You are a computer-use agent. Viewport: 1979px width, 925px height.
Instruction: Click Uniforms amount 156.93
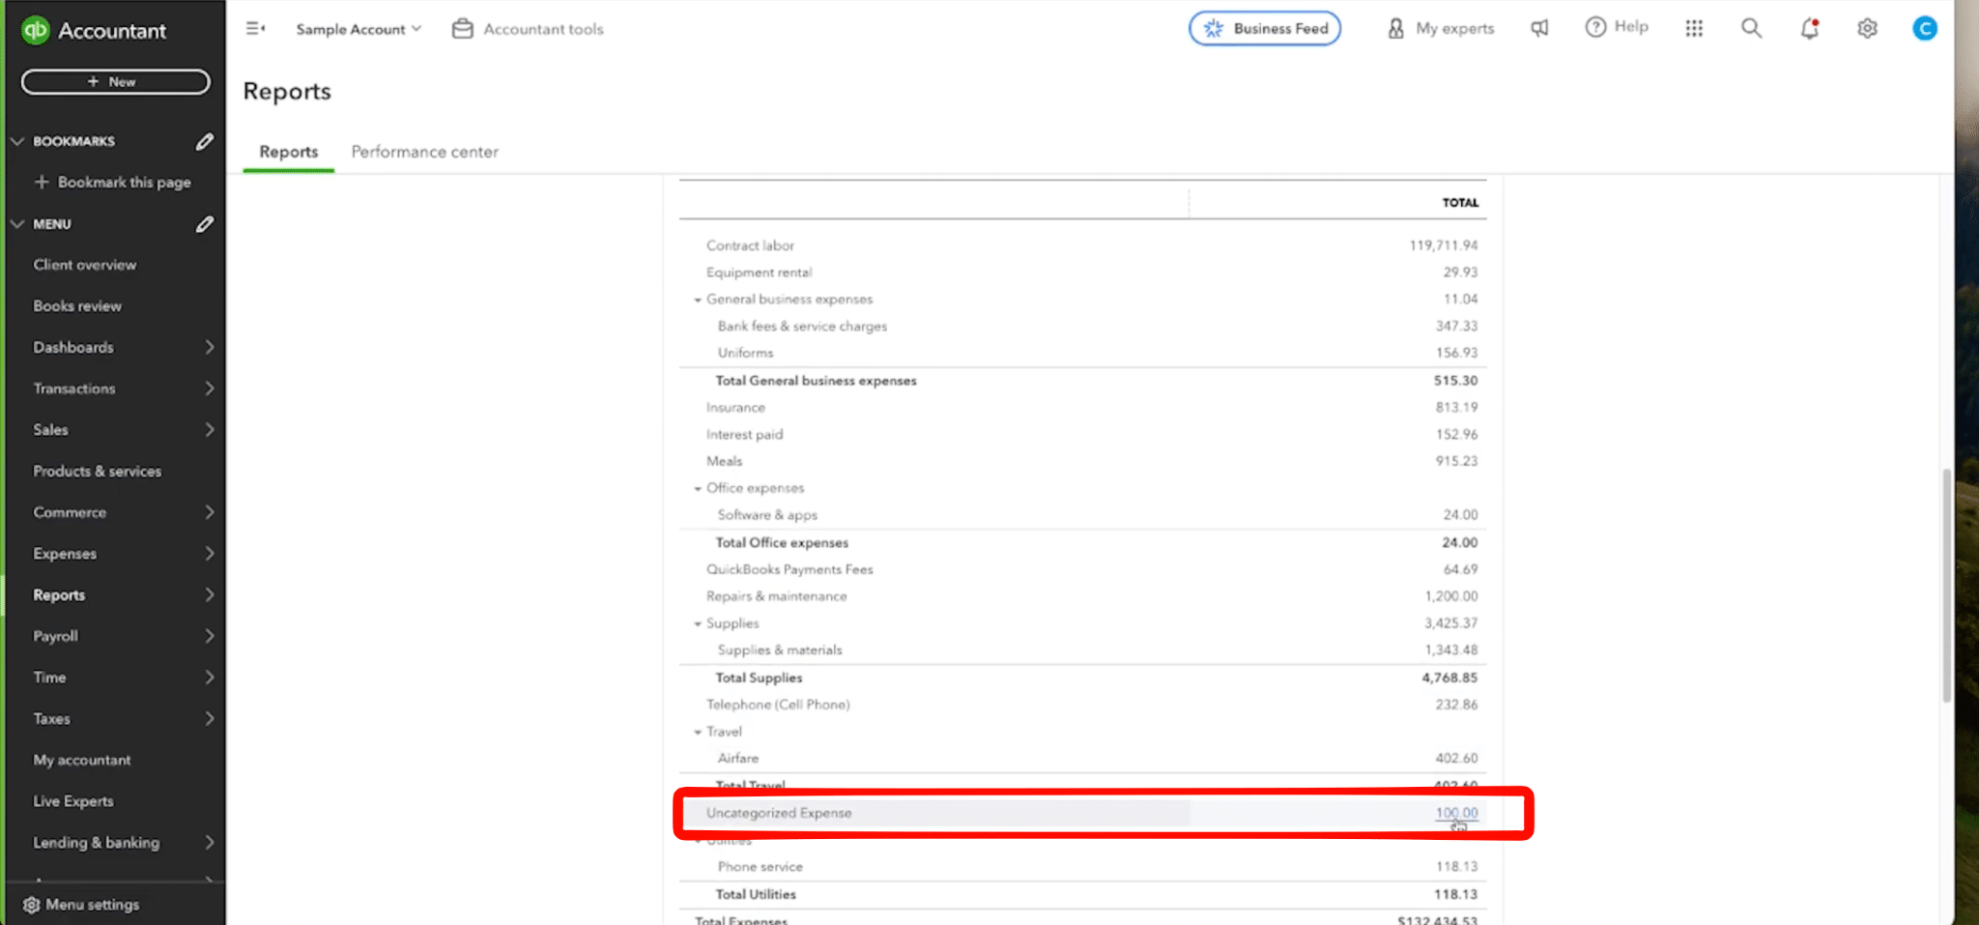(1456, 353)
